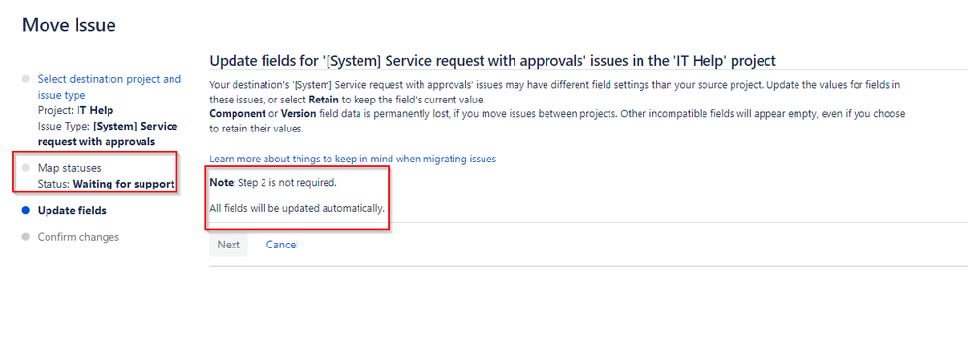The image size is (968, 349).
Task: Click the 'Status: Waiting for support' line
Action: [x=107, y=184]
